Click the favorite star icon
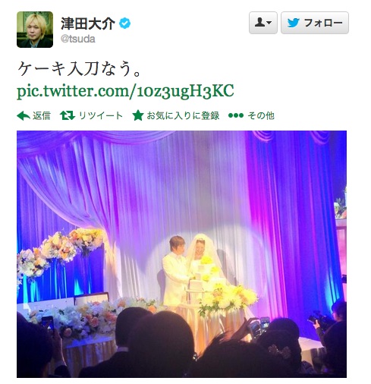 (138, 115)
